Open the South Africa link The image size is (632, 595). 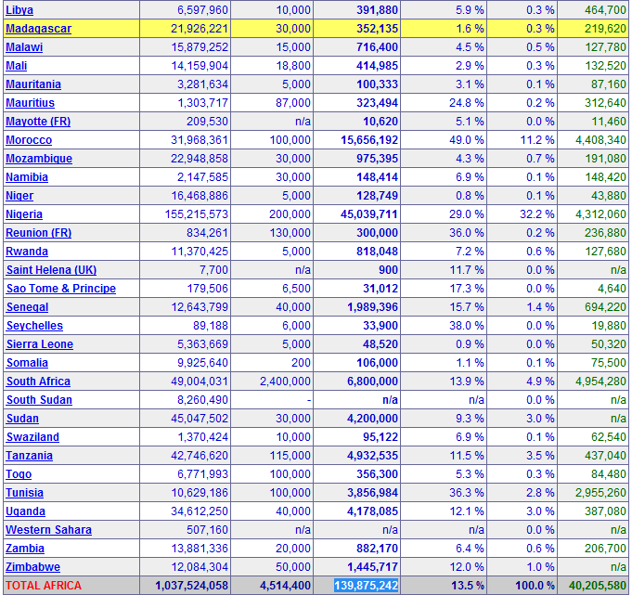point(38,381)
